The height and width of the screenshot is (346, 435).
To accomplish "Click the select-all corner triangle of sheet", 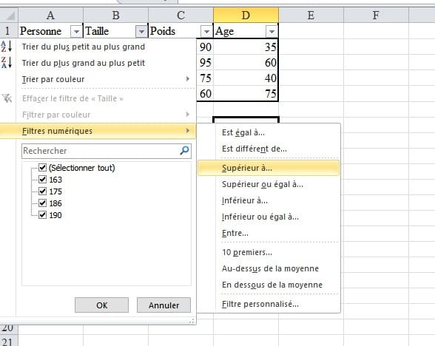I will [x=10, y=16].
